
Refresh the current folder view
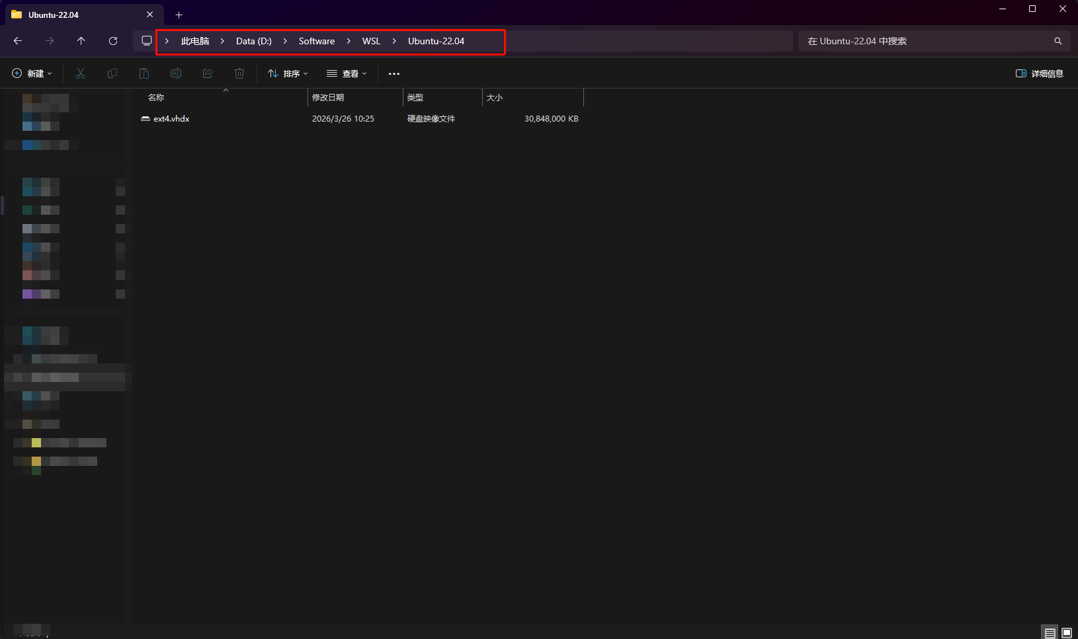[x=113, y=41]
